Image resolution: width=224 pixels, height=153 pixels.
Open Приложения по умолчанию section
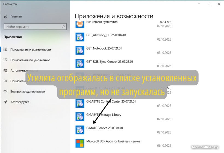(x=30, y=60)
